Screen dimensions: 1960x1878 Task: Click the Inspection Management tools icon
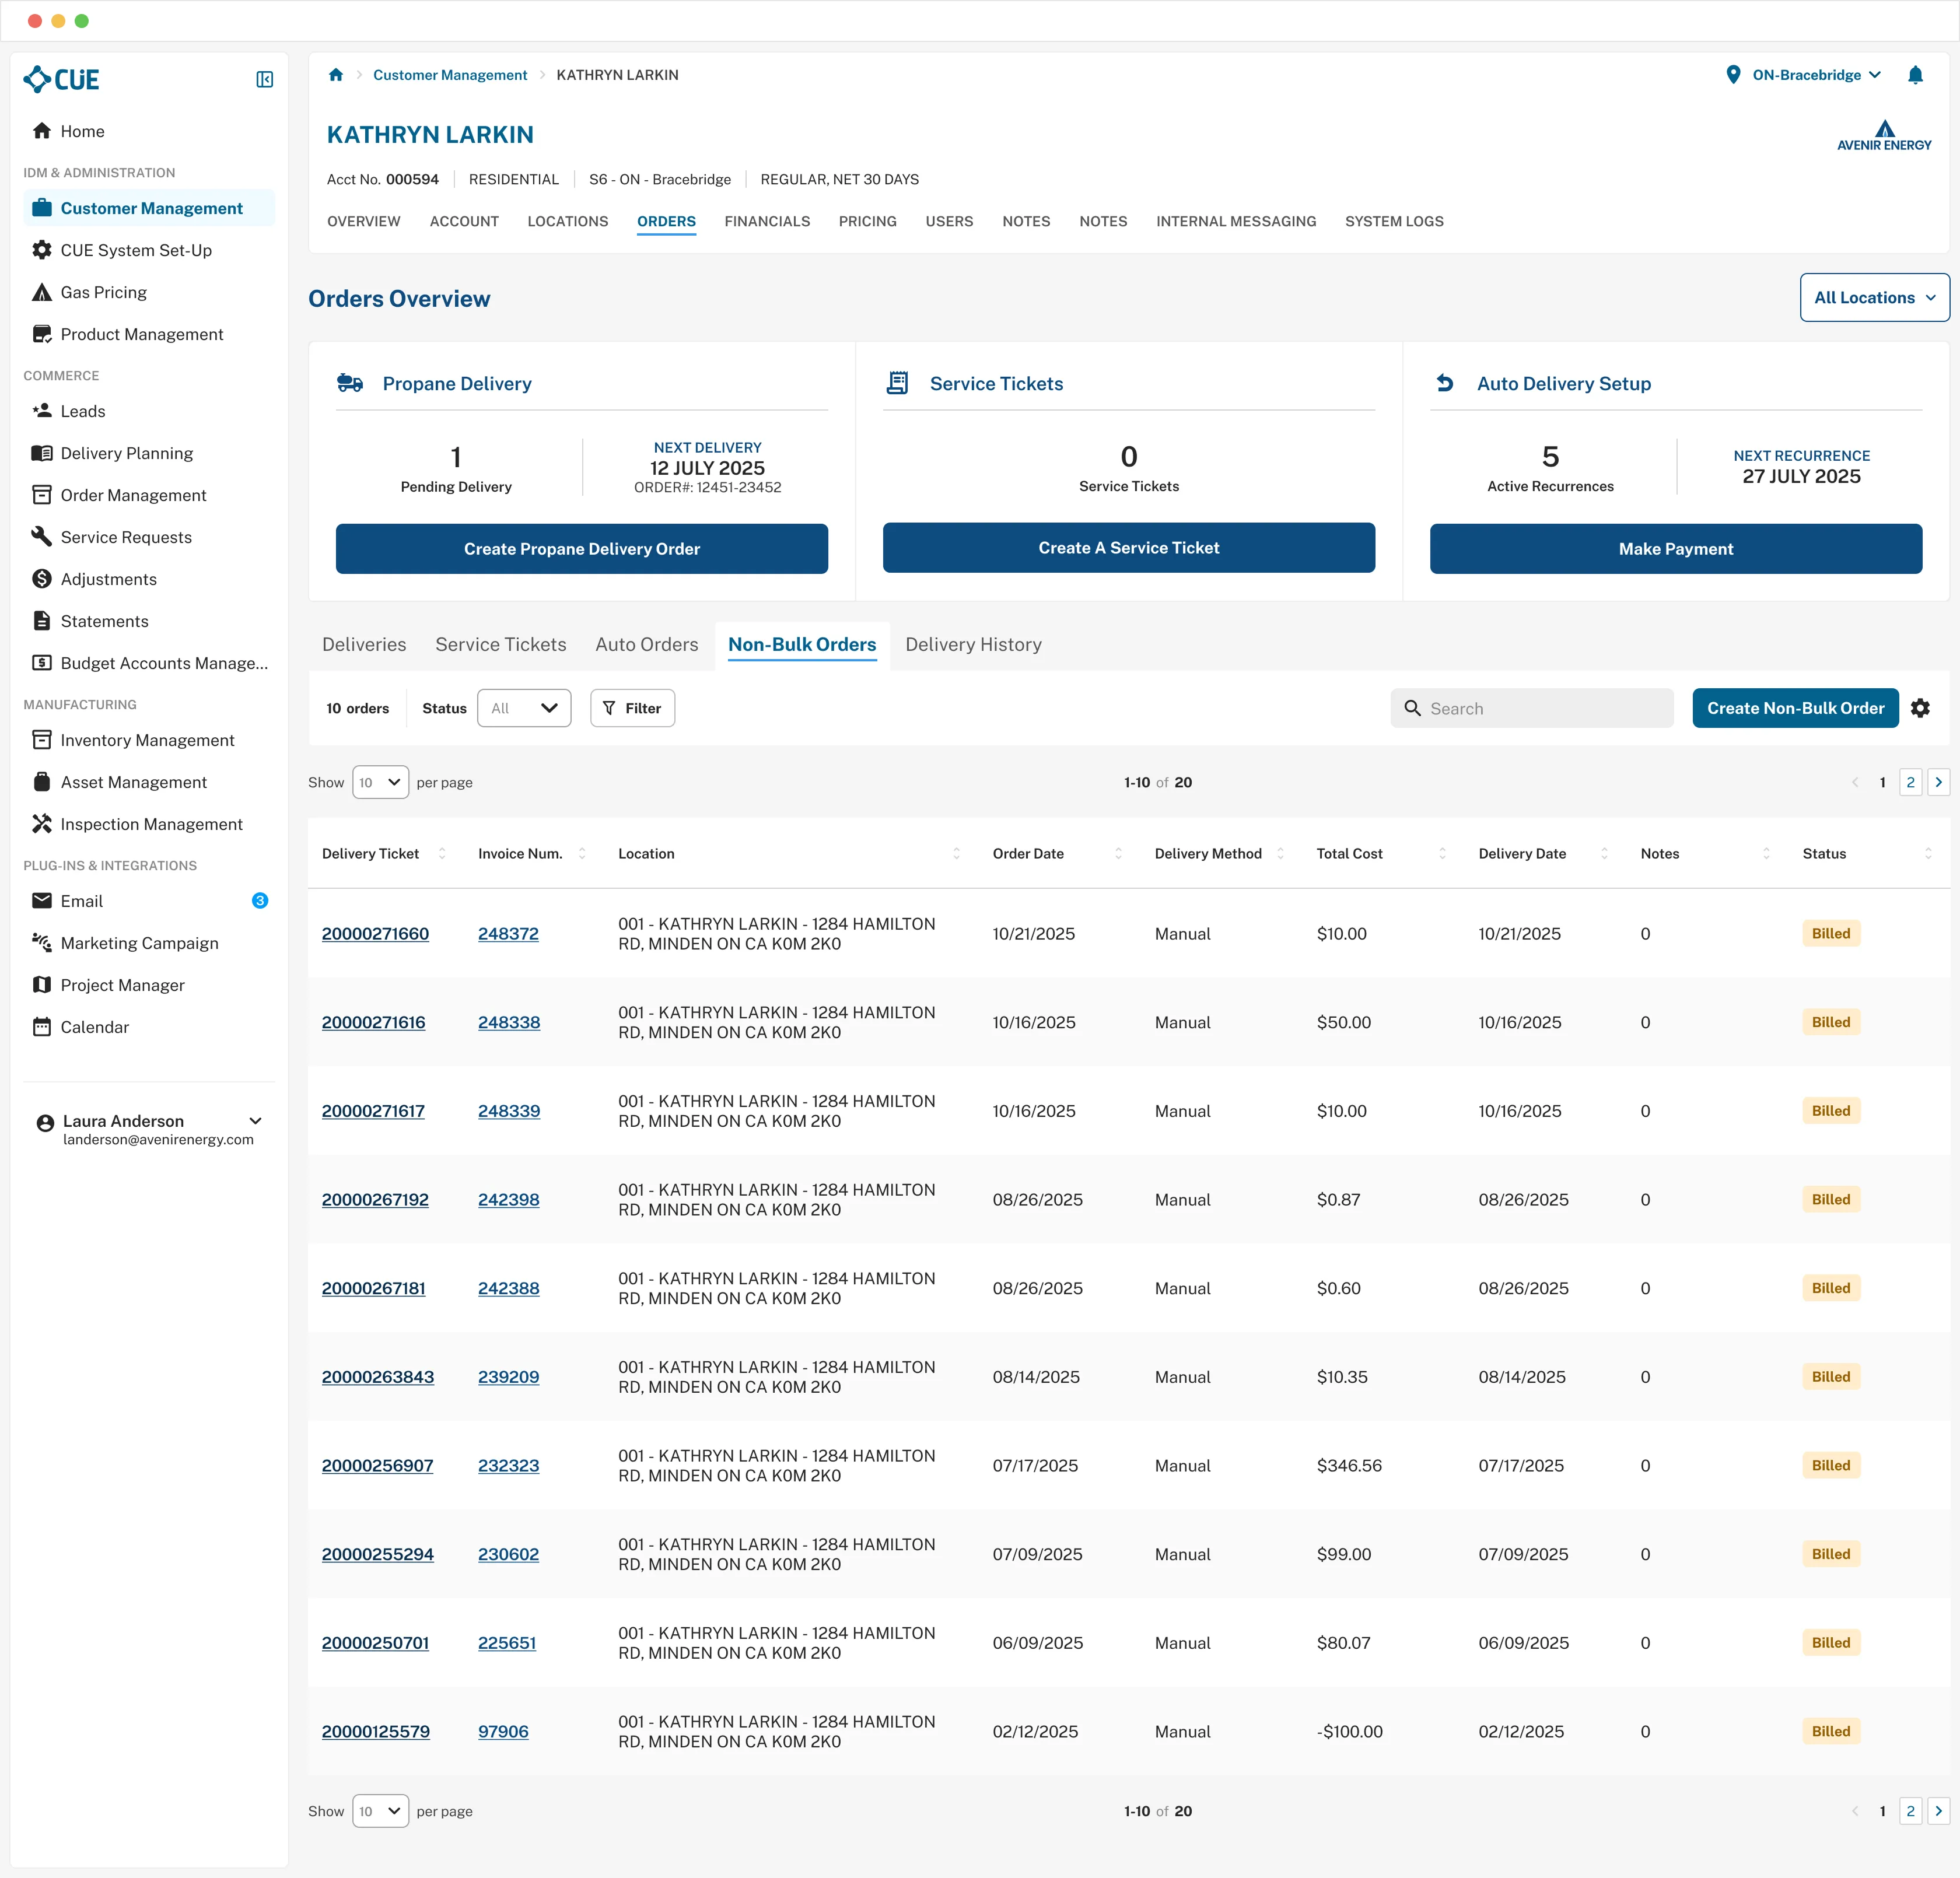pyautogui.click(x=42, y=824)
